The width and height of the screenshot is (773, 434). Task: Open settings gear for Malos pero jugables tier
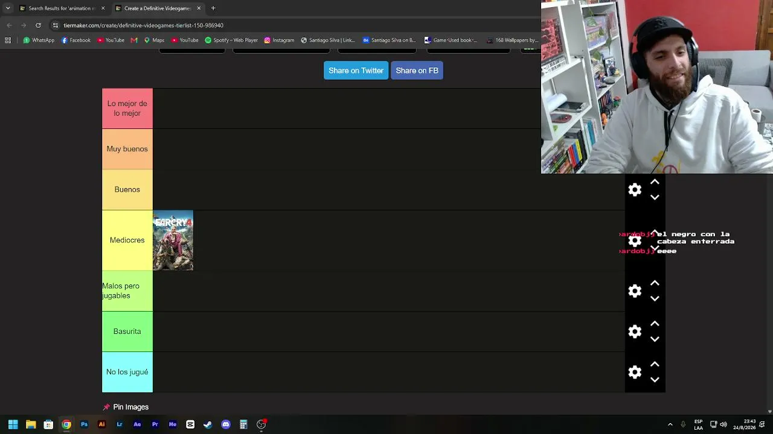point(635,291)
